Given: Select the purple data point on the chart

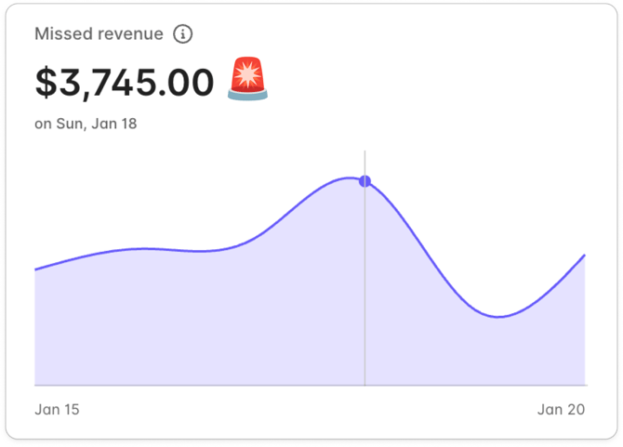Looking at the screenshot, I should pos(365,181).
